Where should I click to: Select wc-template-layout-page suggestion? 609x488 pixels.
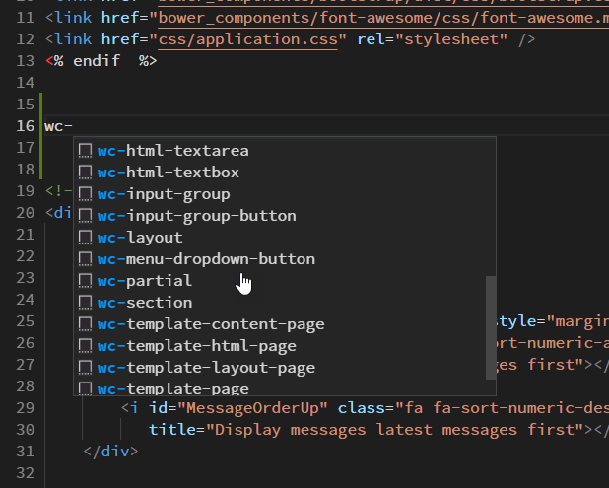tap(280, 368)
